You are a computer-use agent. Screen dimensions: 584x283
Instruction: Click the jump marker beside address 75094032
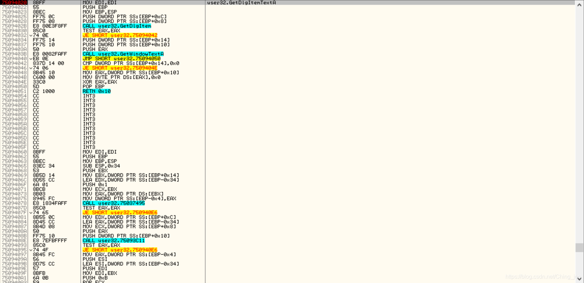tap(31, 35)
